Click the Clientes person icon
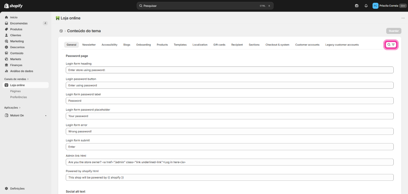 (x=6, y=35)
